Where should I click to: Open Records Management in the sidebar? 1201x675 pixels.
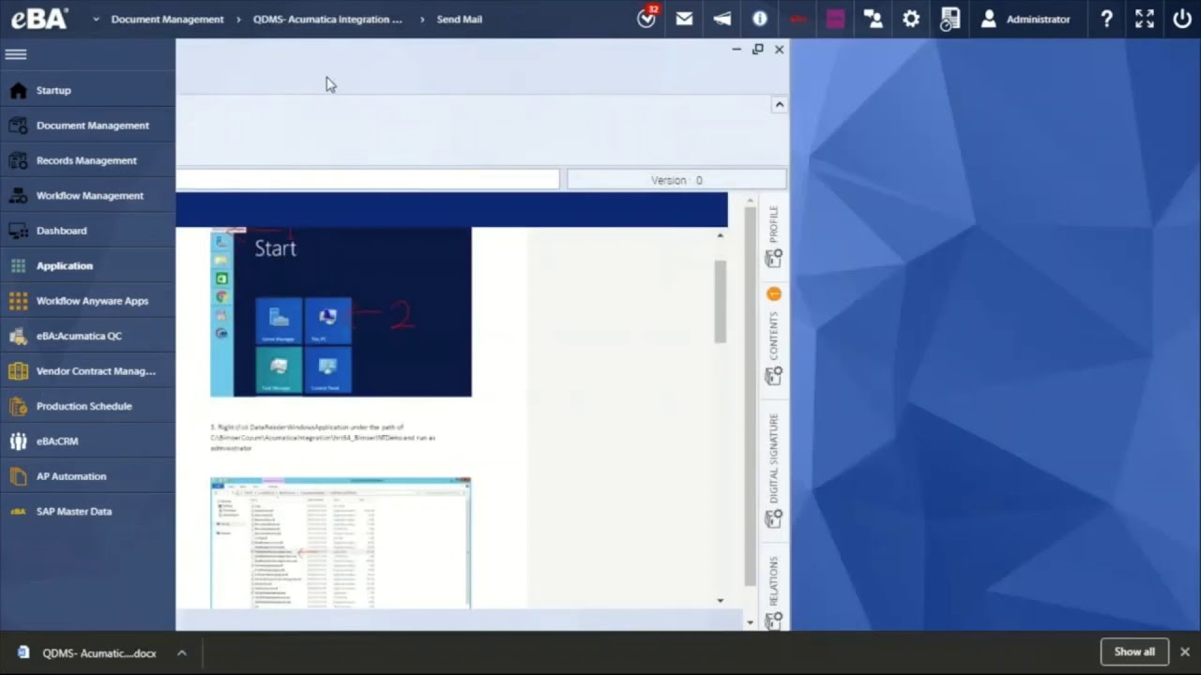[87, 160]
